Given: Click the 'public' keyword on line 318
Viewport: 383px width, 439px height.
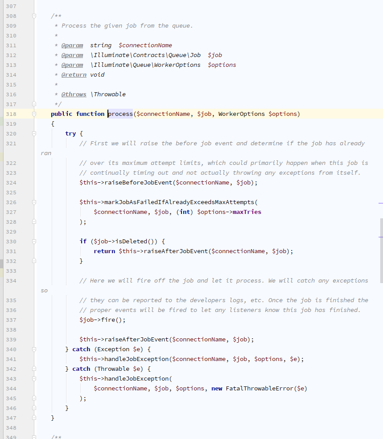Looking at the screenshot, I should tap(62, 114).
